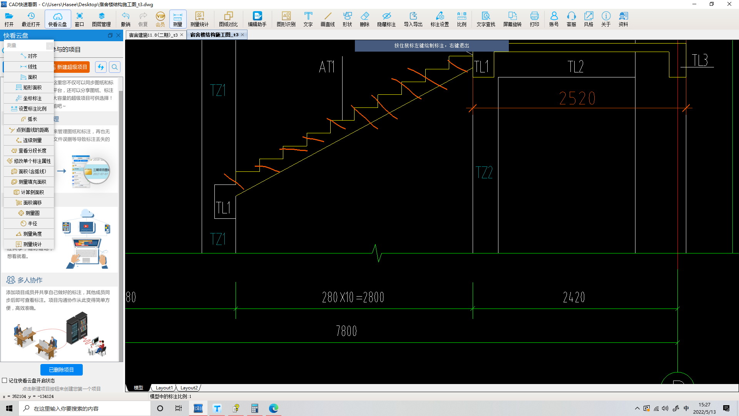Choose 矩形面积 rectangle area
This screenshot has height=416, width=739.
tap(29, 87)
